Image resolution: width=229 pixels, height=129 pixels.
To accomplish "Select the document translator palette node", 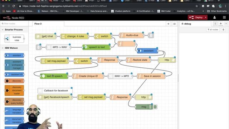I will pyautogui.click(x=14, y=121).
